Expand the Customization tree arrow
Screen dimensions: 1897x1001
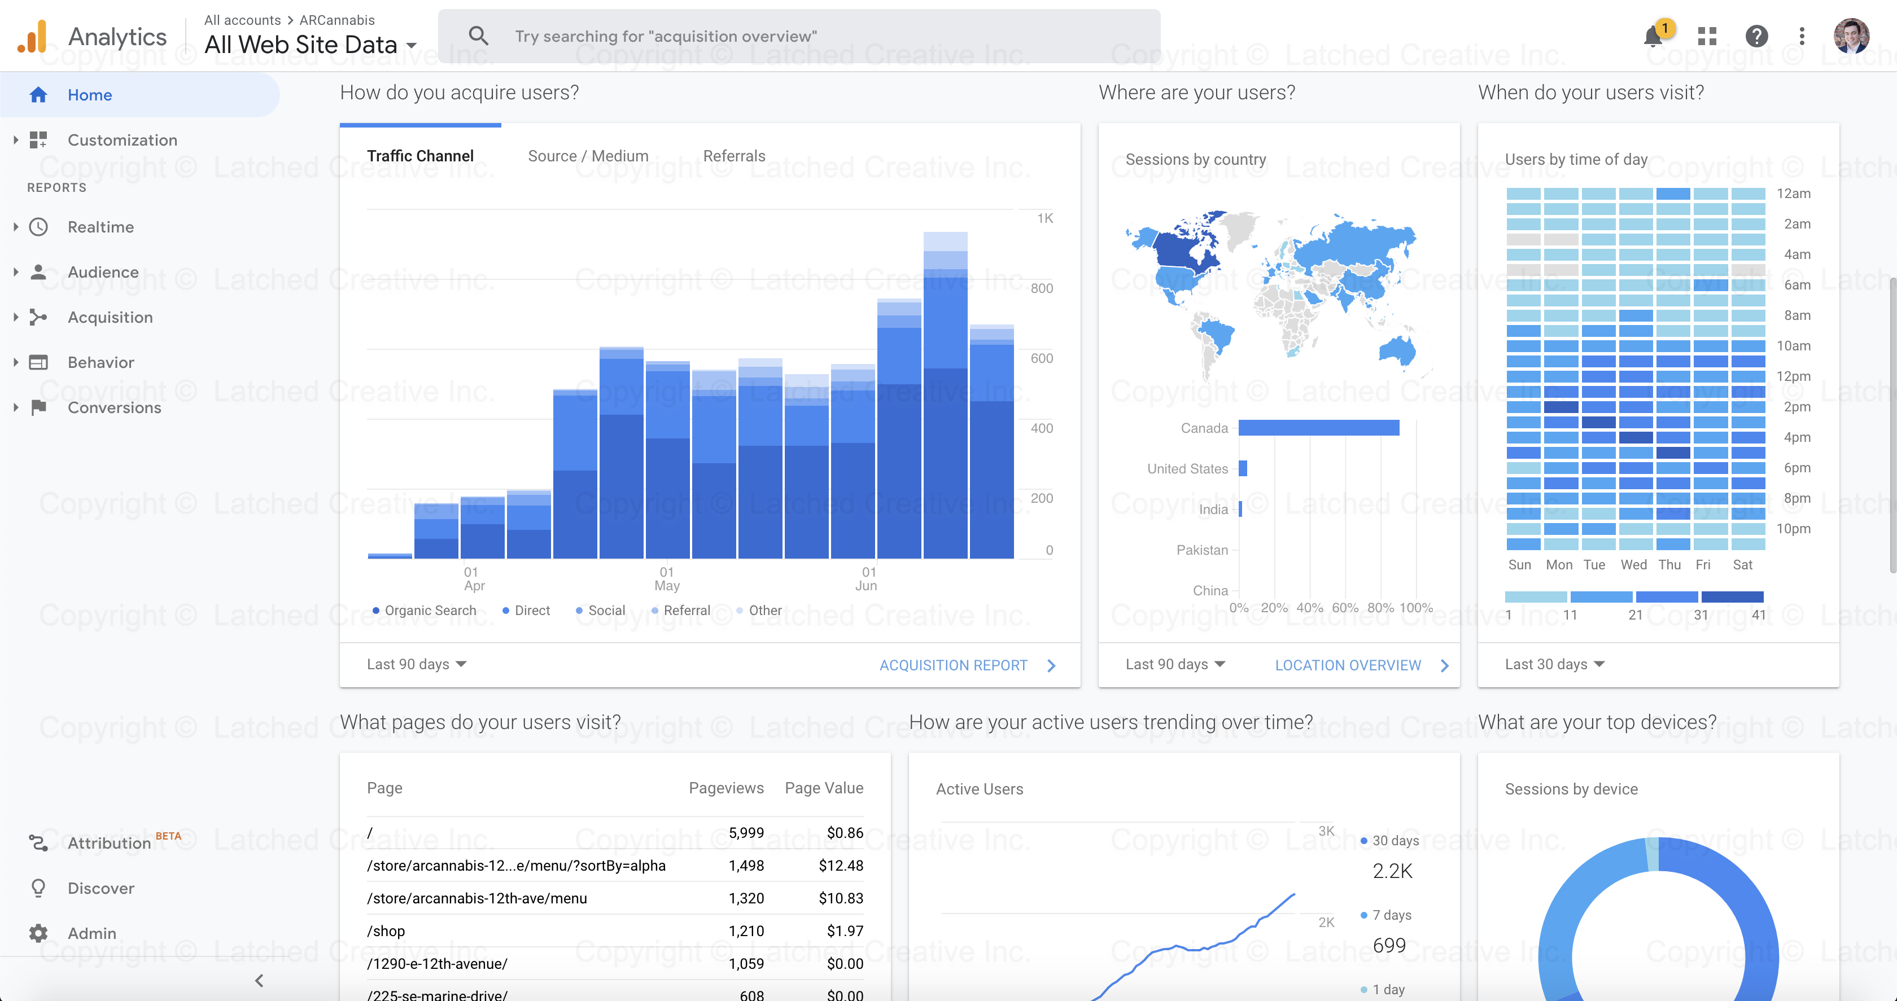pos(15,140)
